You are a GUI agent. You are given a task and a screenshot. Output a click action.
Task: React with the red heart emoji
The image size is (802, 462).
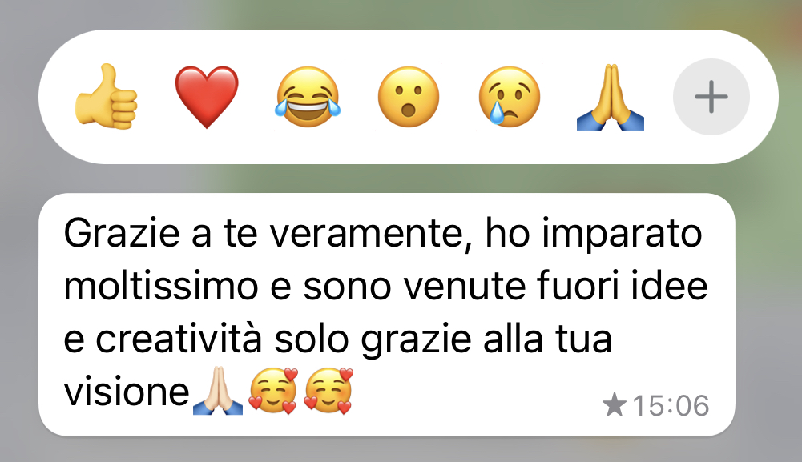pyautogui.click(x=207, y=97)
